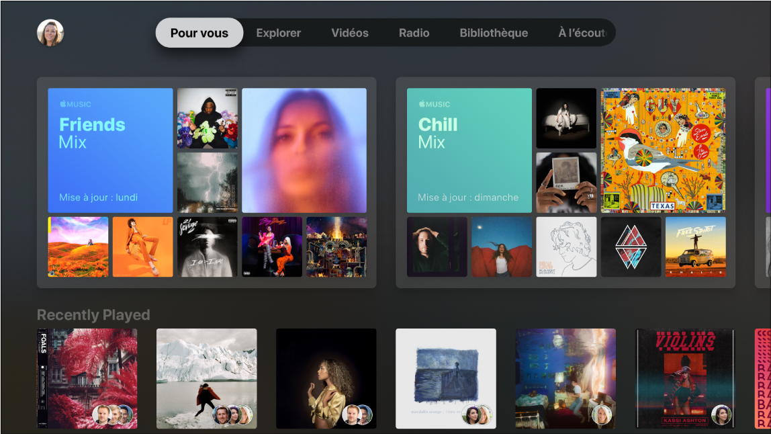The image size is (771, 434).
Task: Open the user profile avatar
Action: [x=50, y=31]
